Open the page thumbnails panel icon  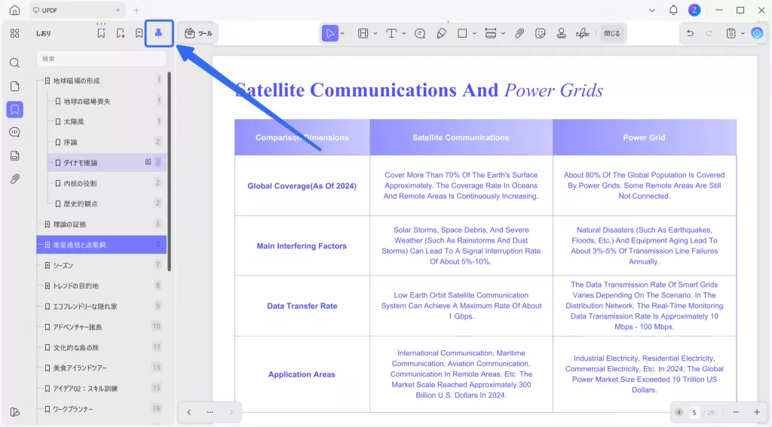(x=15, y=86)
